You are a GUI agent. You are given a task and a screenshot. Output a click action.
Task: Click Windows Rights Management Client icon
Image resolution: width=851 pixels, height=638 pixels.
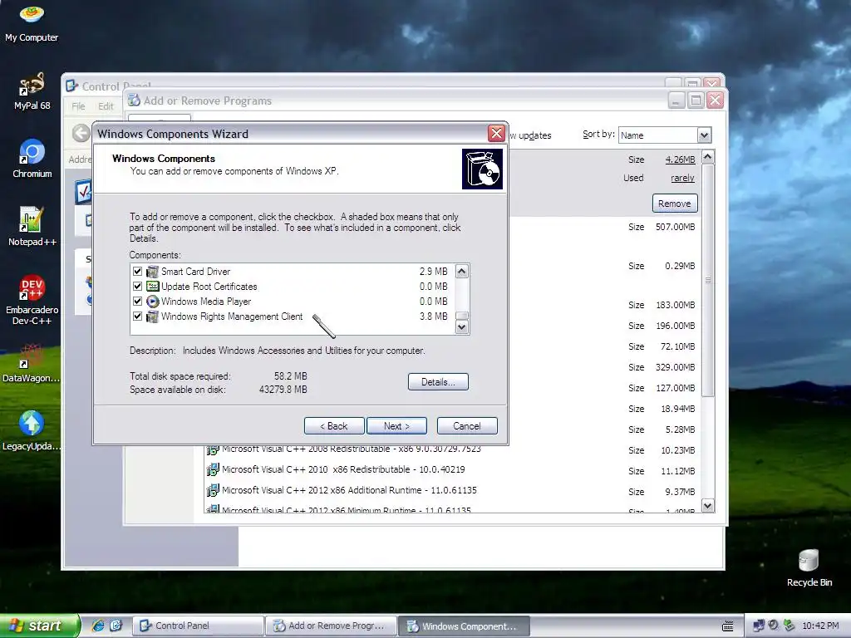(153, 317)
